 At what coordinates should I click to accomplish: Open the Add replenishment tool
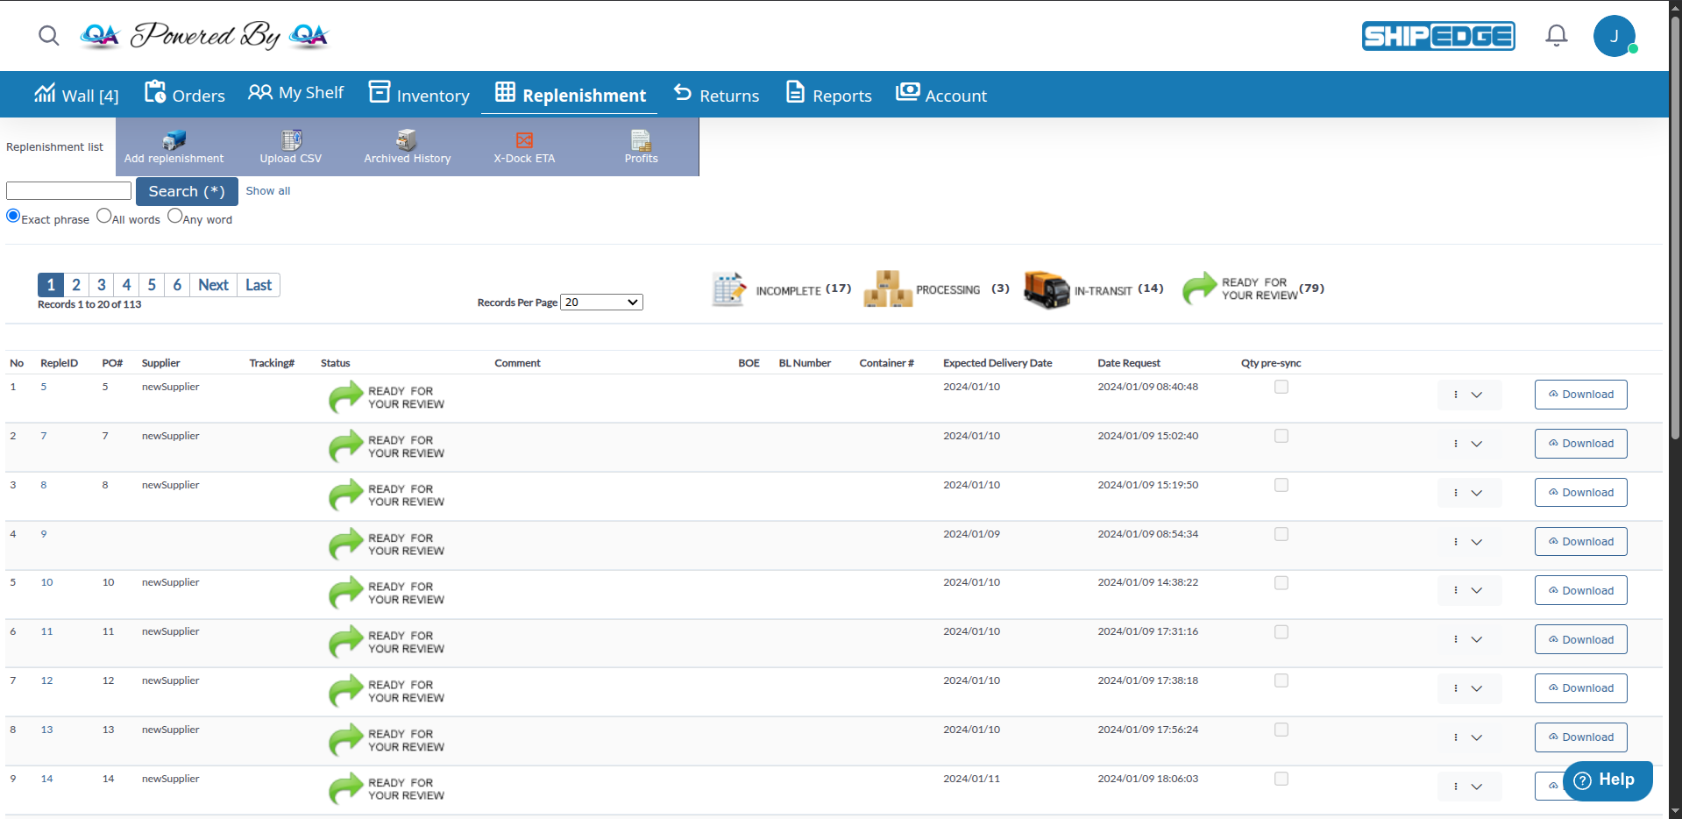point(173,146)
